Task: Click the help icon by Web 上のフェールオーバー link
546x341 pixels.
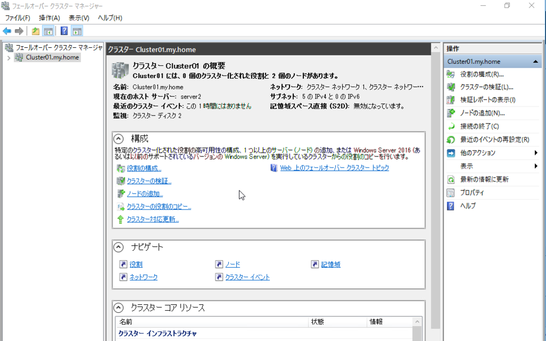Action: 274,168
